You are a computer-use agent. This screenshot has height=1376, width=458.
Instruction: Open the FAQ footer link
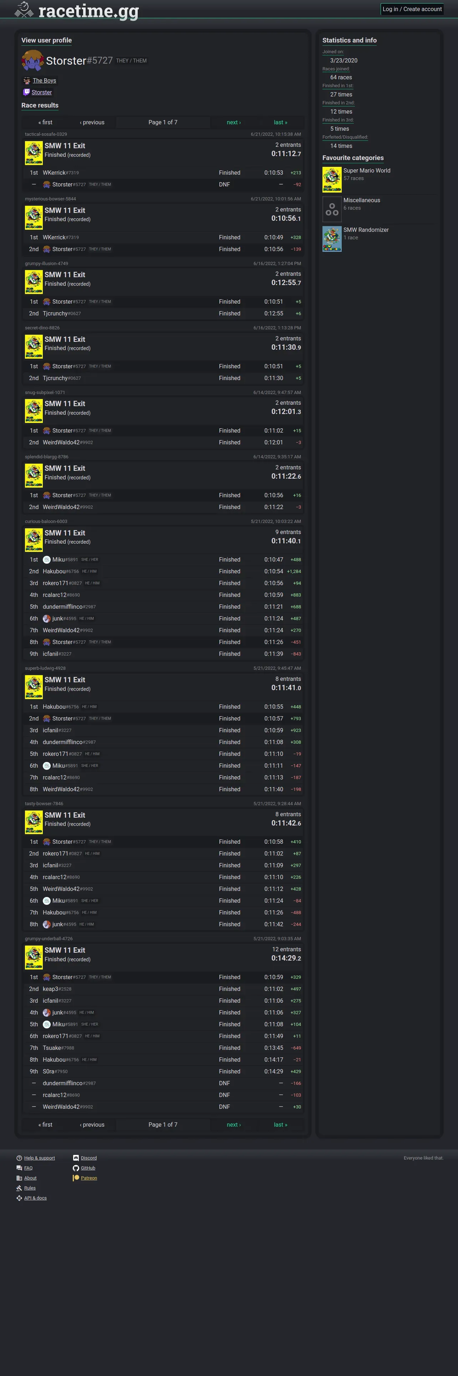pyautogui.click(x=28, y=1168)
